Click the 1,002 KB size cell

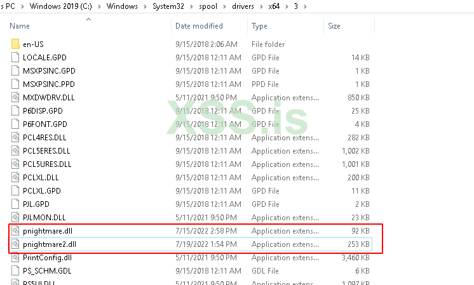click(x=356, y=150)
